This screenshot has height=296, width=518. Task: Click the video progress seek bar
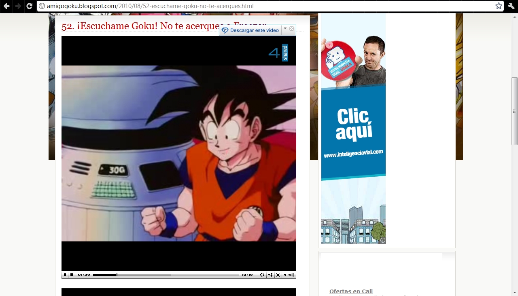166,275
